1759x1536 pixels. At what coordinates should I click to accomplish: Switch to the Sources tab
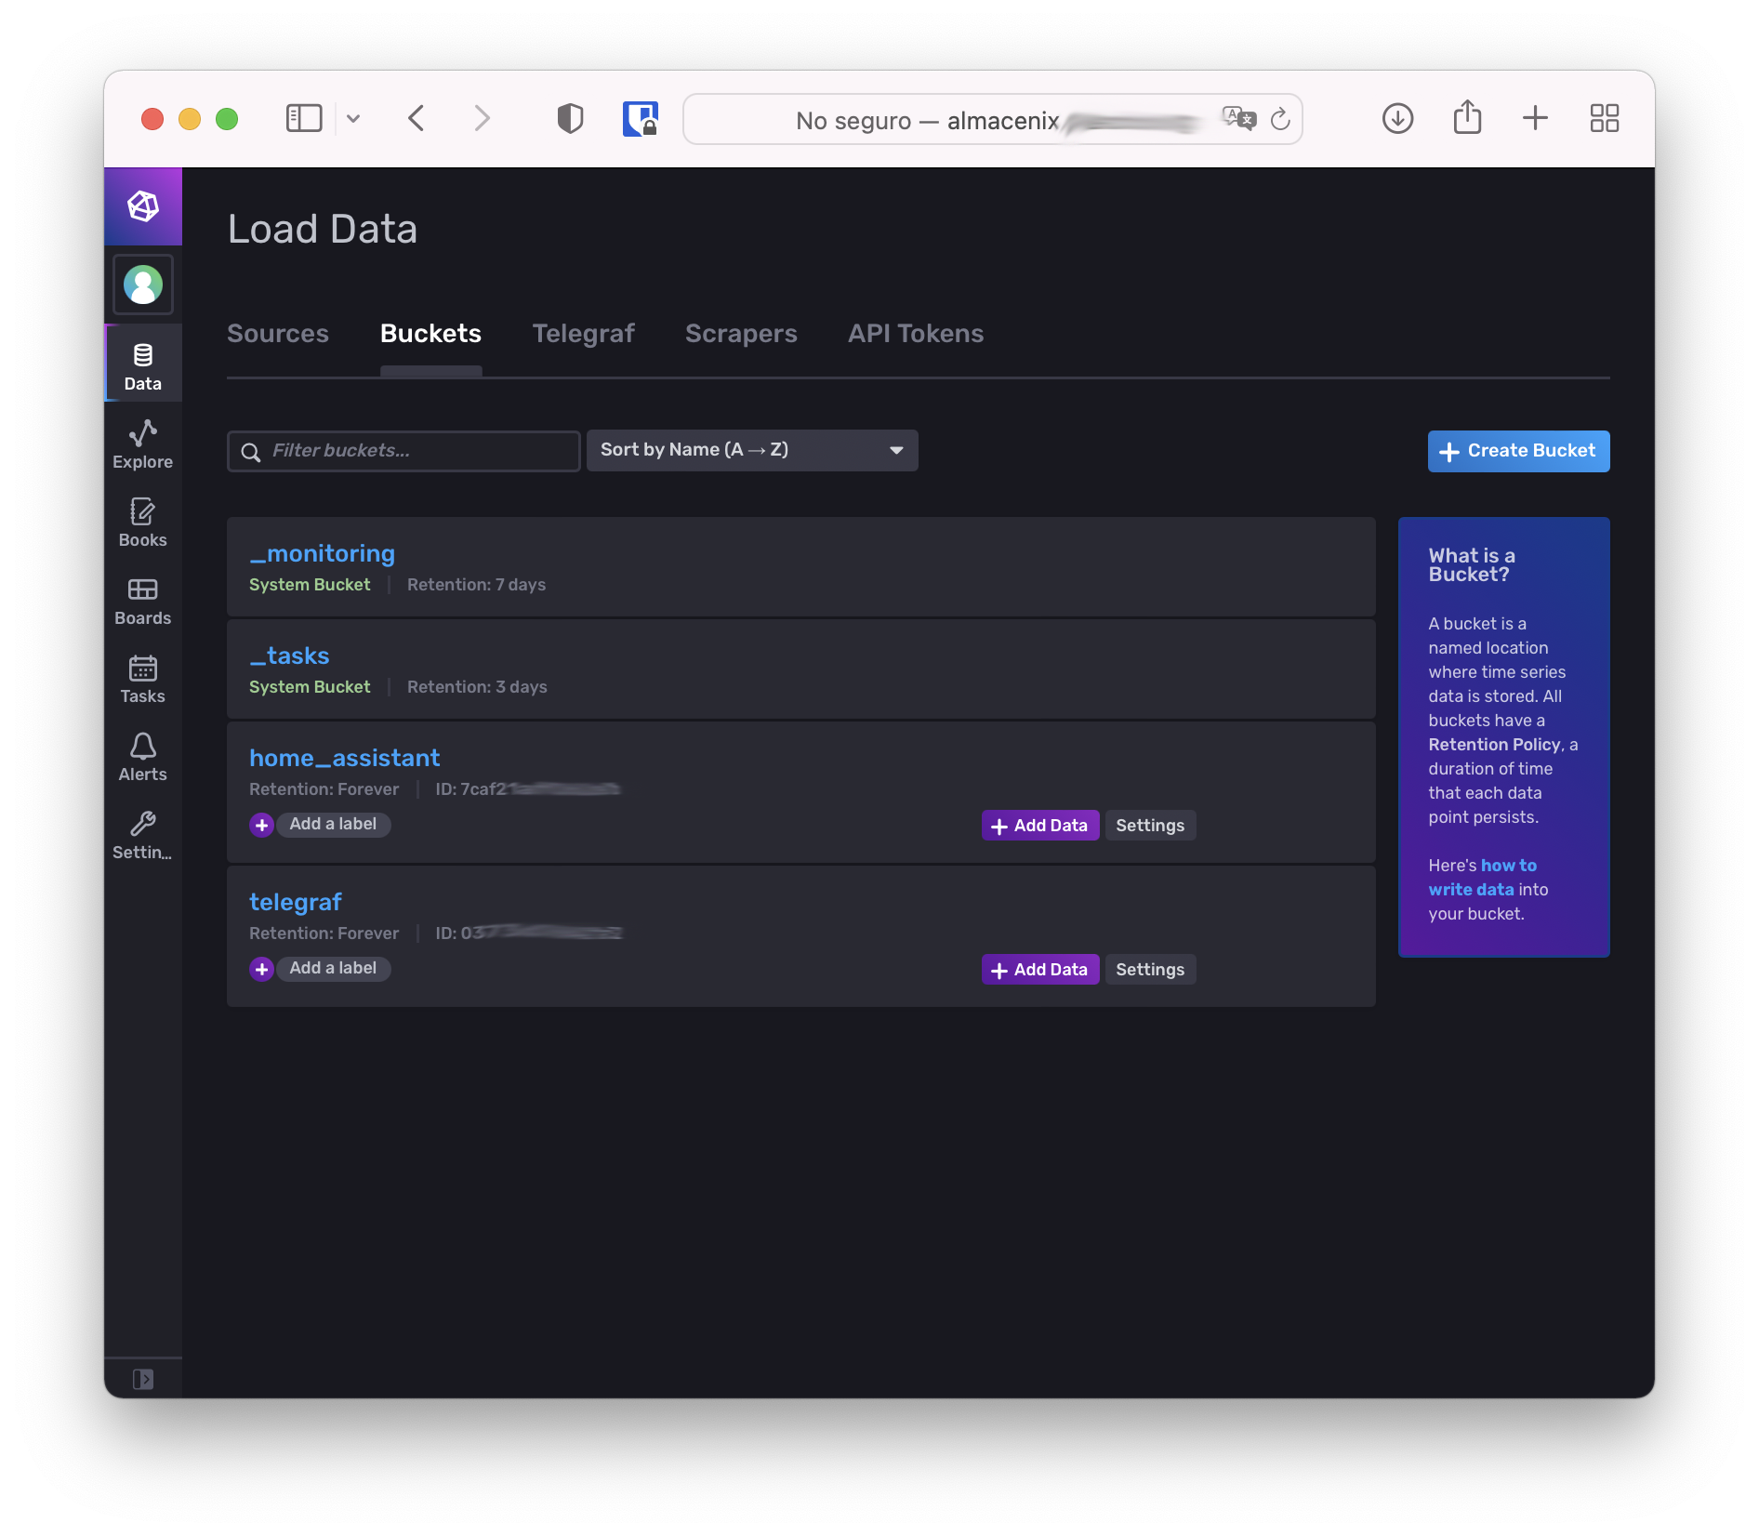pos(278,333)
